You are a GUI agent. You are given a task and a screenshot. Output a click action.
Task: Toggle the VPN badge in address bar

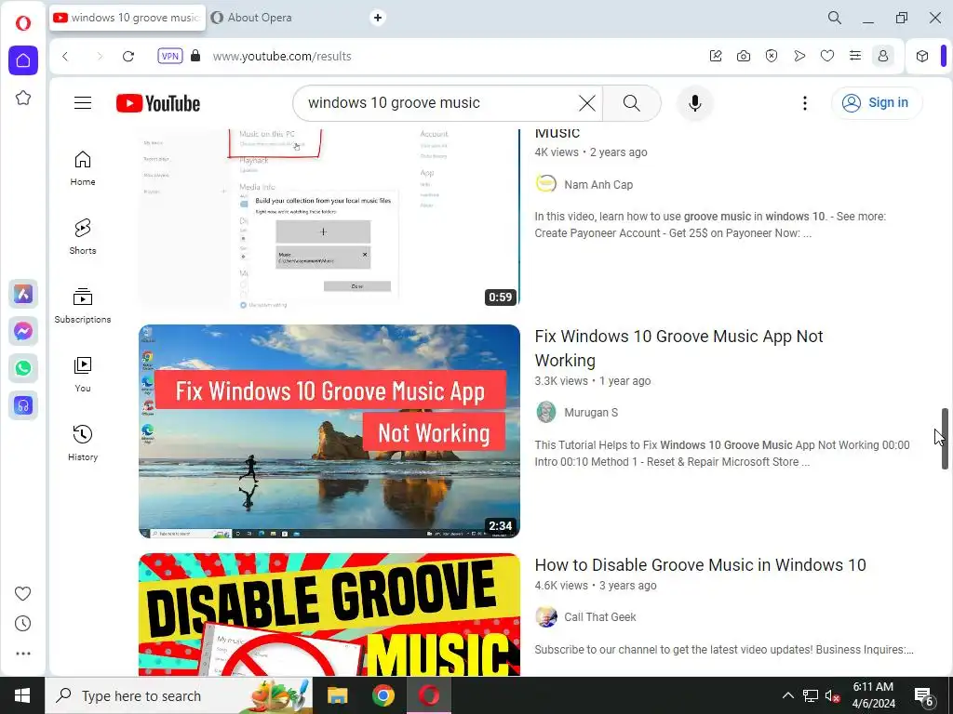170,57
